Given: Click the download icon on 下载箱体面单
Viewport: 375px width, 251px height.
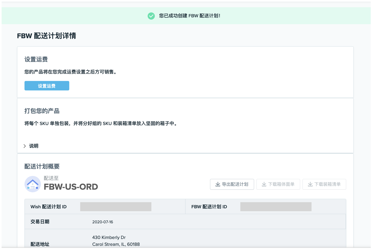Looking at the screenshot, I should pyautogui.click(x=264, y=184).
